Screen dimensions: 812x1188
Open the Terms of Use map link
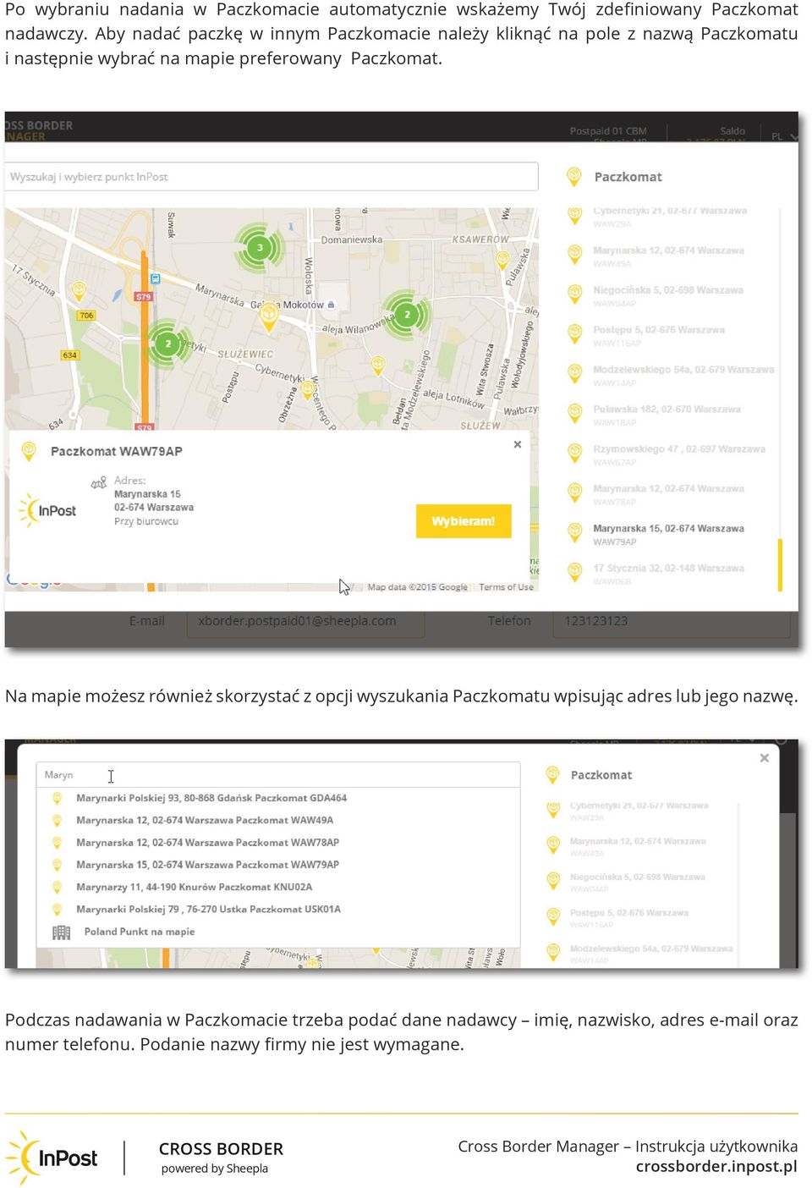tap(506, 587)
